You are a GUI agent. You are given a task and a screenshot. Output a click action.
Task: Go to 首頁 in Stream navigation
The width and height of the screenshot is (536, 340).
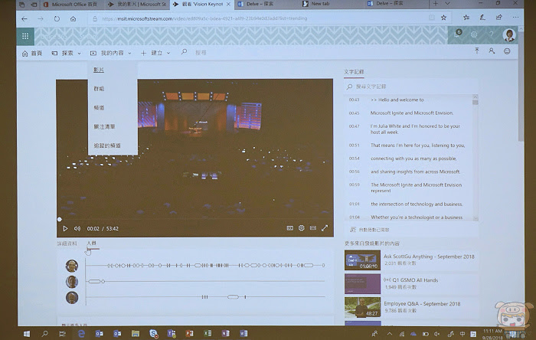tap(32, 54)
